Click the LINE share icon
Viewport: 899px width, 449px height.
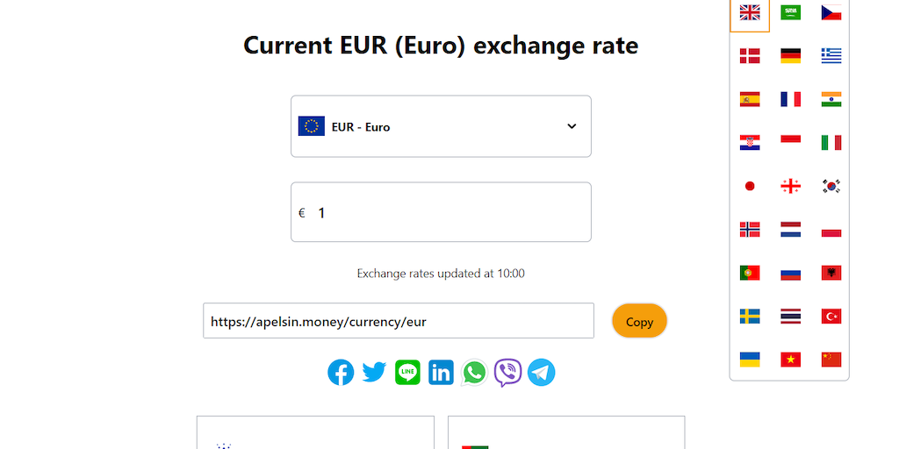407,373
